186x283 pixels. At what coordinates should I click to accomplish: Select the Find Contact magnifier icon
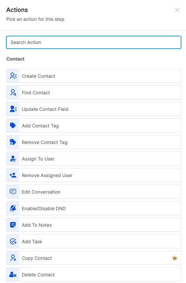pos(13,92)
